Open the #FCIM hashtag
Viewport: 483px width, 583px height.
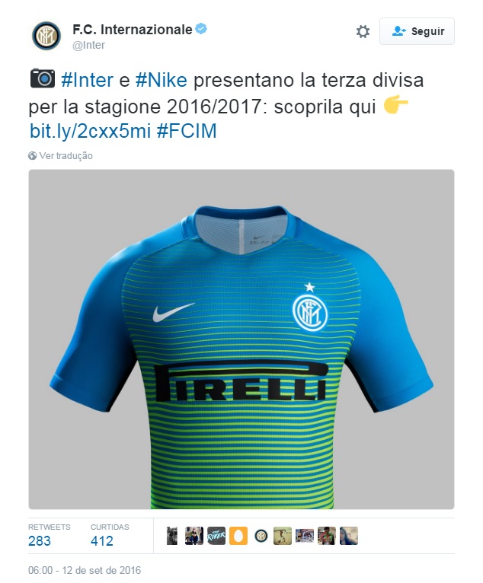[x=187, y=131]
